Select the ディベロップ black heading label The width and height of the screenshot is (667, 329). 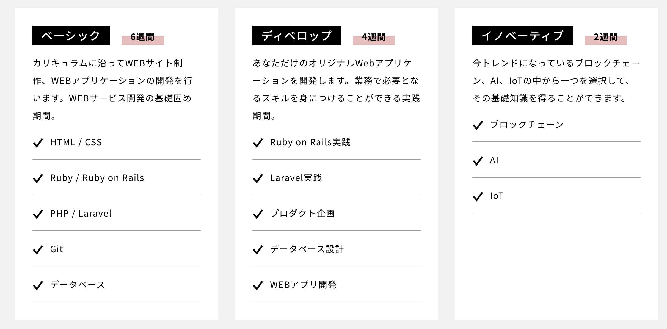297,35
